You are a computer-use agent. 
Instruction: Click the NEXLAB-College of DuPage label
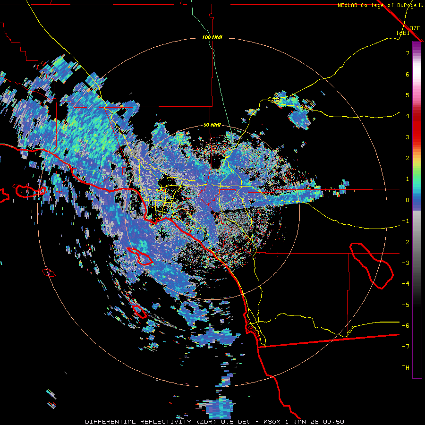click(379, 5)
